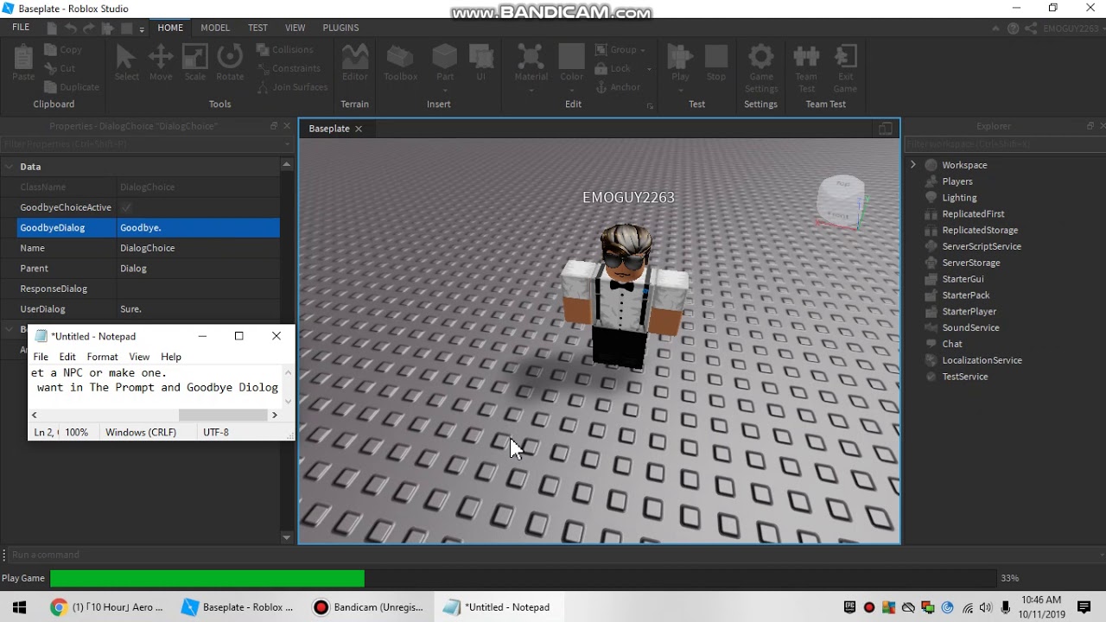
Task: Click the Cut scissors icon
Action: (x=51, y=68)
